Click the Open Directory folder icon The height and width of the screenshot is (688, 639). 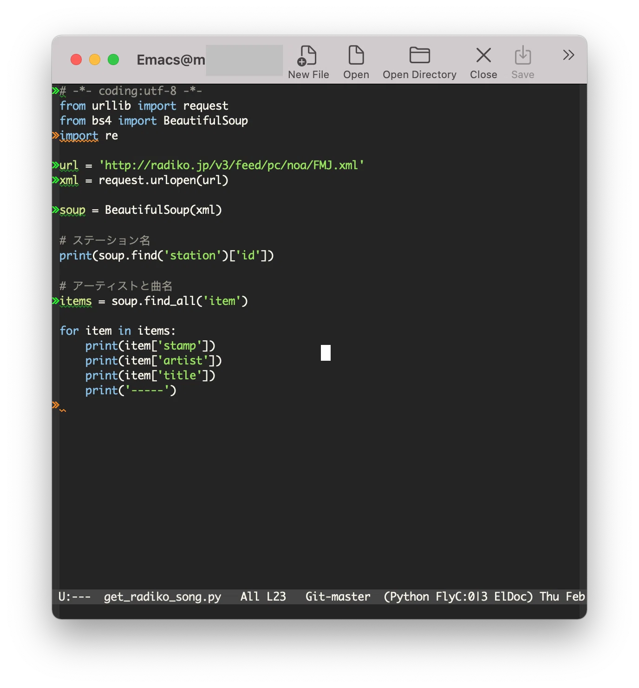tap(419, 56)
